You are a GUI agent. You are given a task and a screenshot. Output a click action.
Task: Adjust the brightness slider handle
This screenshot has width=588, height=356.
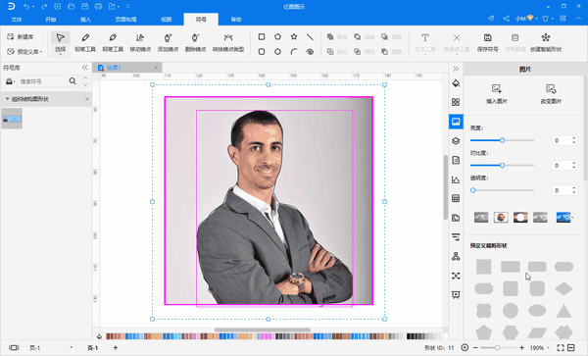502,140
